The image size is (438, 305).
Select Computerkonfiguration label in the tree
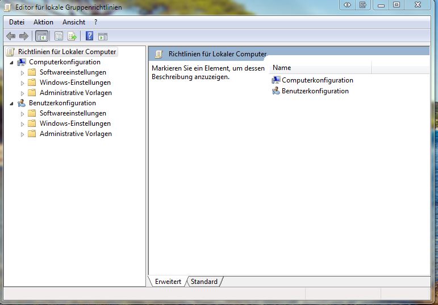coord(65,62)
